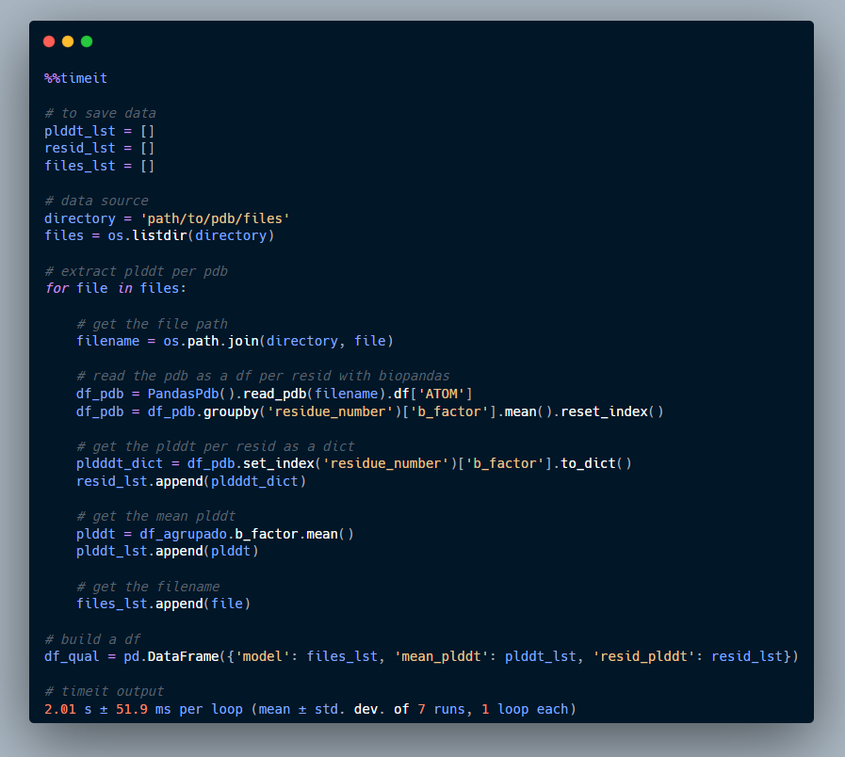Viewport: 845px width, 757px height.
Task: Click the '# to save data' comment
Action: pyautogui.click(x=100, y=113)
